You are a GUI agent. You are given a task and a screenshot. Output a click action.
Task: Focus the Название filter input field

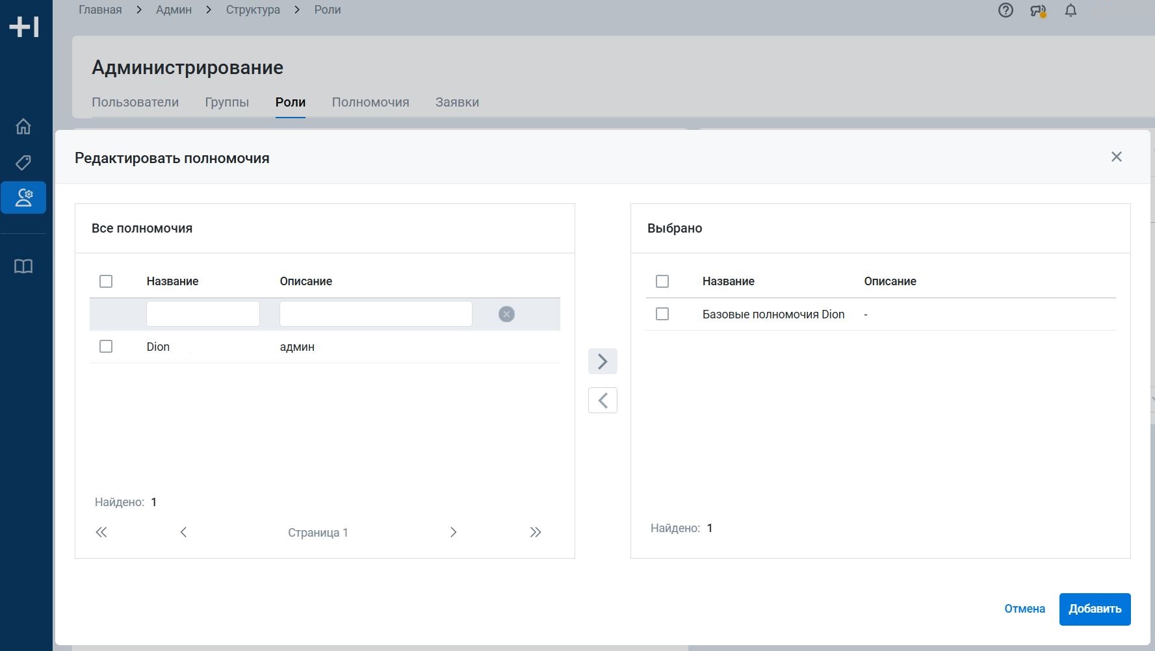pyautogui.click(x=203, y=314)
